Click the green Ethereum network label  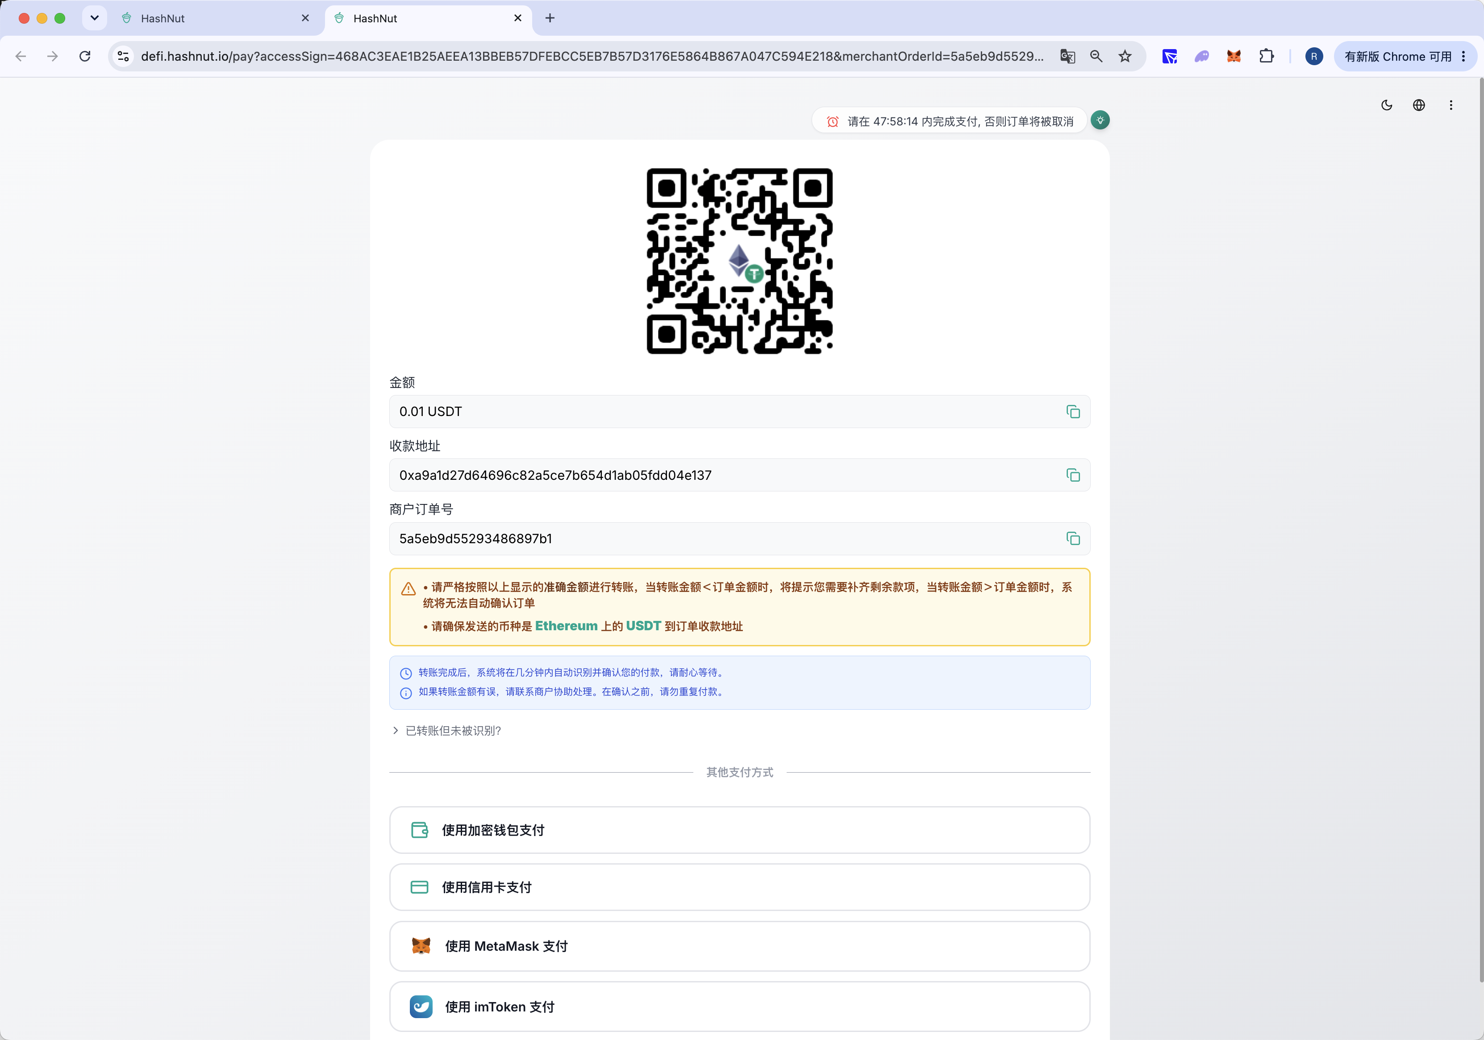[566, 626]
